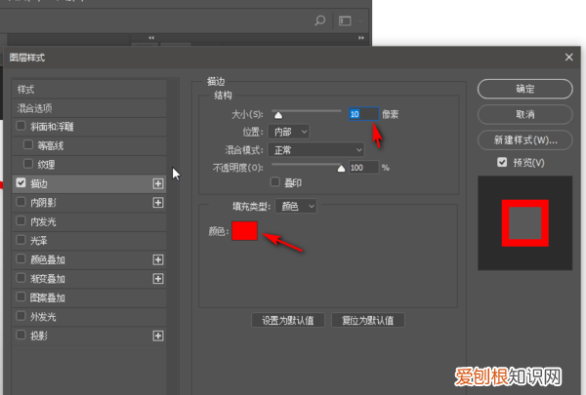This screenshot has height=395, width=586.
Task: Select the 斜面和浮雕 row label
Action: tap(52, 127)
